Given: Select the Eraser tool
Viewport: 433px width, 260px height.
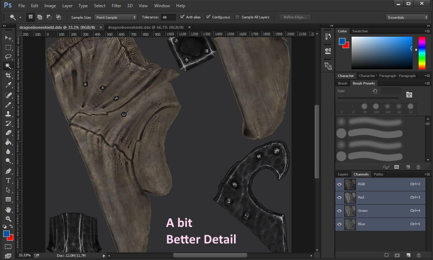Looking at the screenshot, I should (x=8, y=133).
